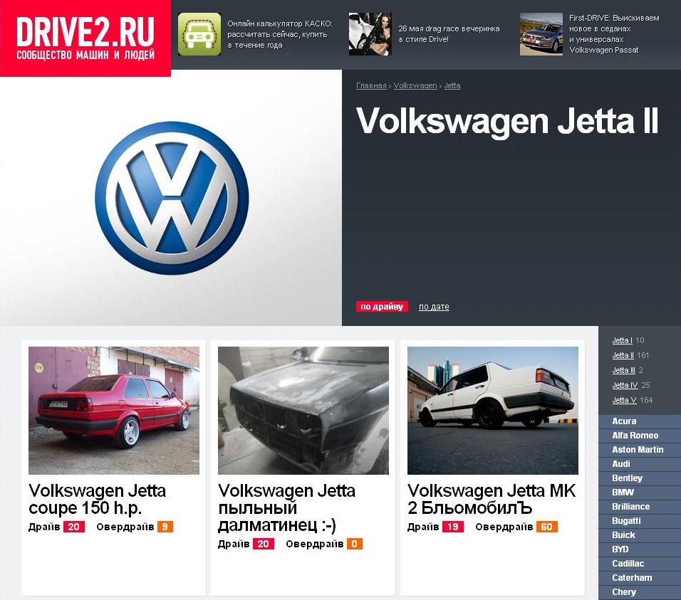This screenshot has width=681, height=600.
Task: Choose Caterham in brand list
Action: [x=640, y=578]
